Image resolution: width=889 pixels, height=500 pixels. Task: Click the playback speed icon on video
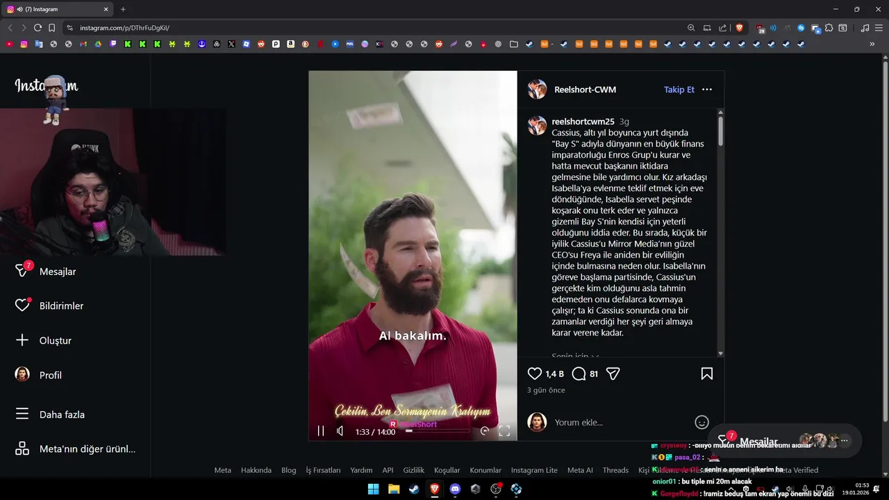point(484,431)
